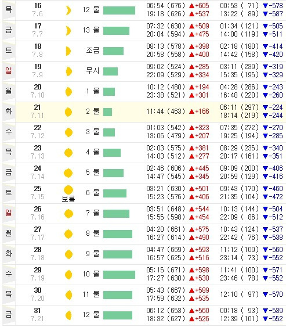Click the moon phase icon for day 16
Image resolution: width=286 pixels, height=327 pixels.
click(x=68, y=10)
